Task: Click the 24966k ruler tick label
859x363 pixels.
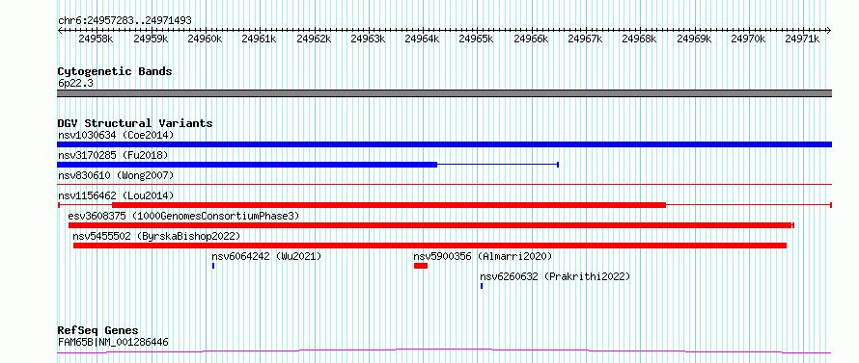Action: point(531,39)
